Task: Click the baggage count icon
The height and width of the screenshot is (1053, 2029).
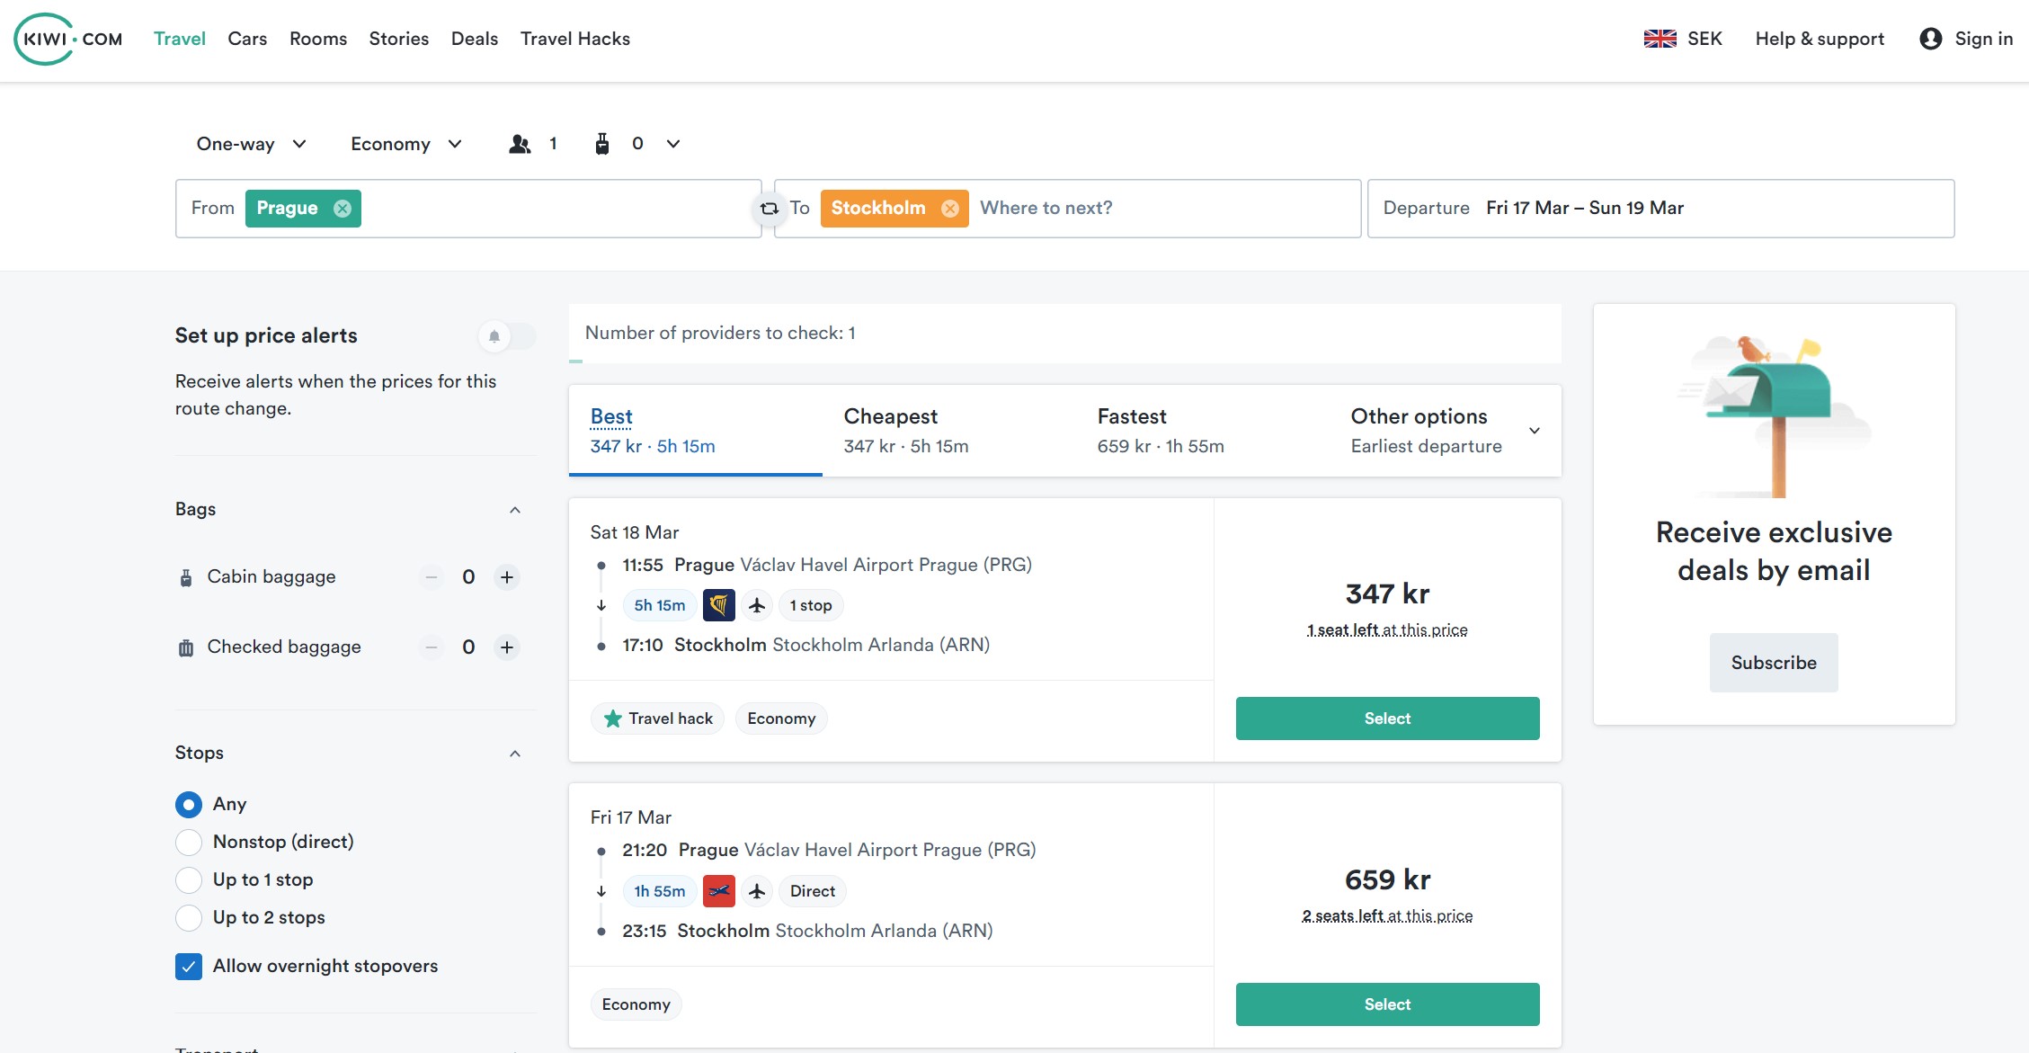Action: coord(601,142)
